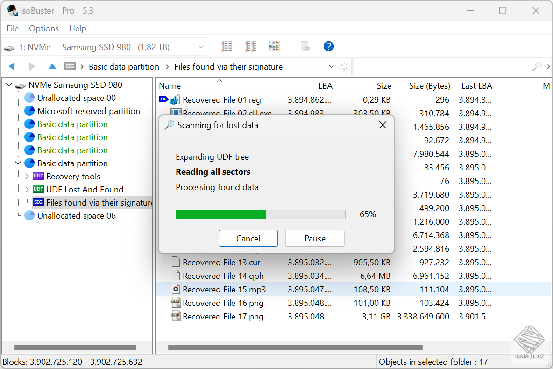Go up one level with up arrow

(x=52, y=66)
